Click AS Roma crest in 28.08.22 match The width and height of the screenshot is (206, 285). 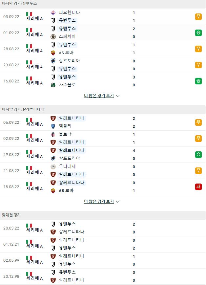[x=53, y=53]
